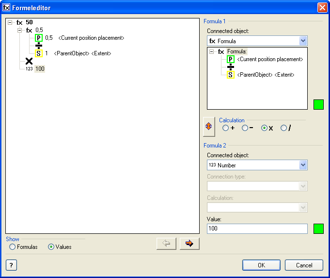Click the question mark help button
This screenshot has width=330, height=278.
tap(11, 265)
